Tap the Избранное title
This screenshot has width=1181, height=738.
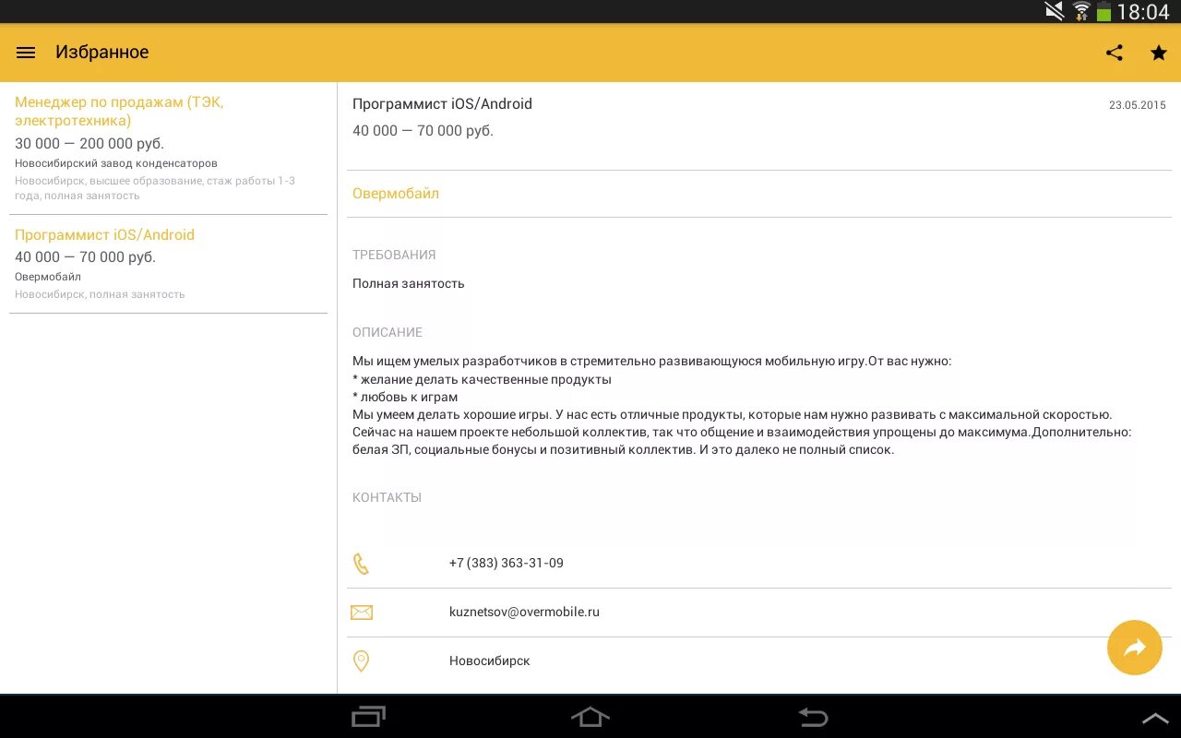coord(102,53)
